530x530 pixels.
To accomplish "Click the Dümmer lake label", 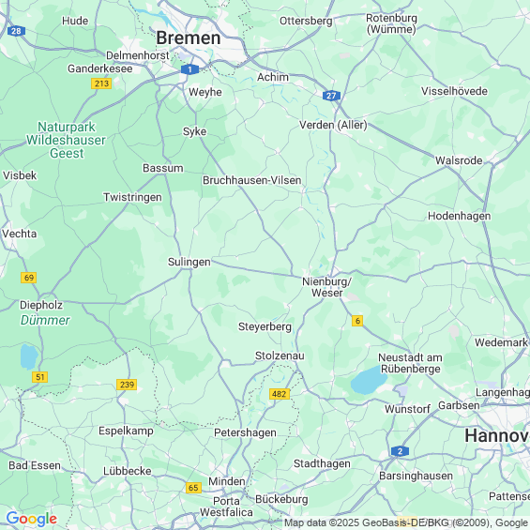I will click(x=45, y=320).
